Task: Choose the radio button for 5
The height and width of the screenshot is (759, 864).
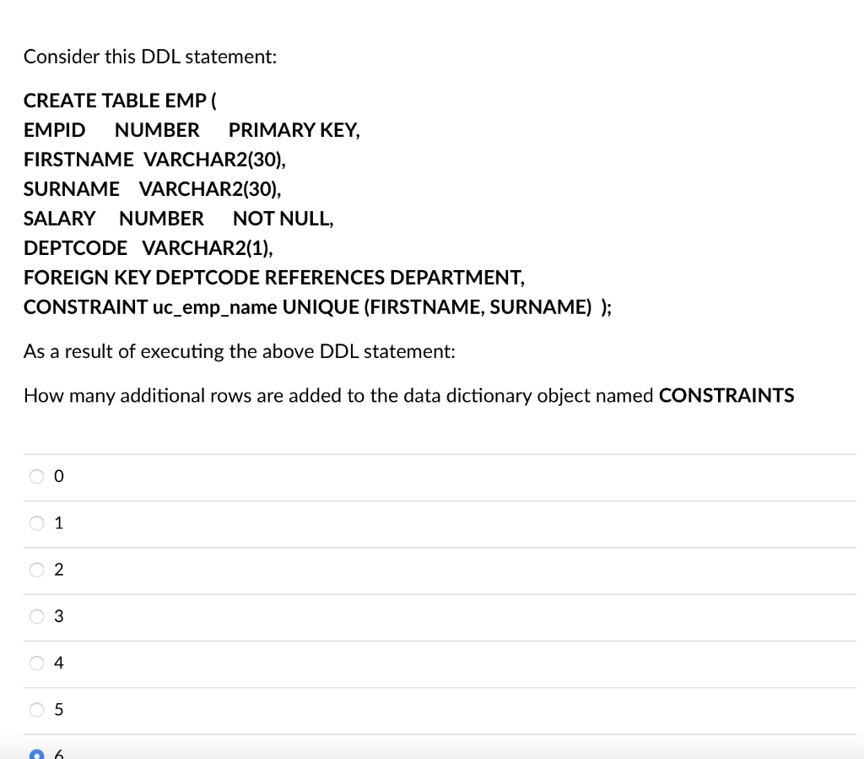Action: pyautogui.click(x=35, y=709)
